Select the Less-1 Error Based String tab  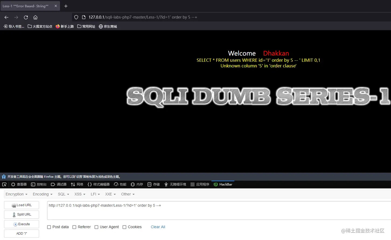[30, 6]
